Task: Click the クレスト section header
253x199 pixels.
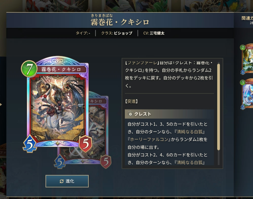Action: 170,114
